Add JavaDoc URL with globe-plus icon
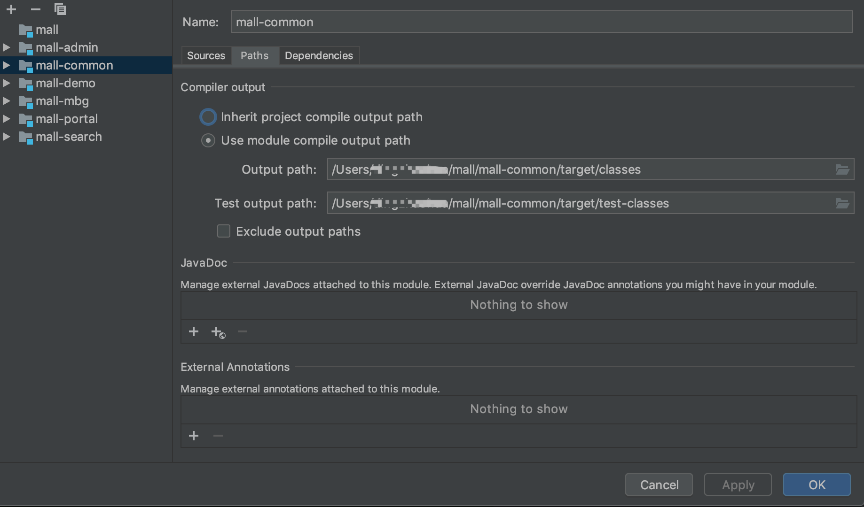 coord(218,332)
